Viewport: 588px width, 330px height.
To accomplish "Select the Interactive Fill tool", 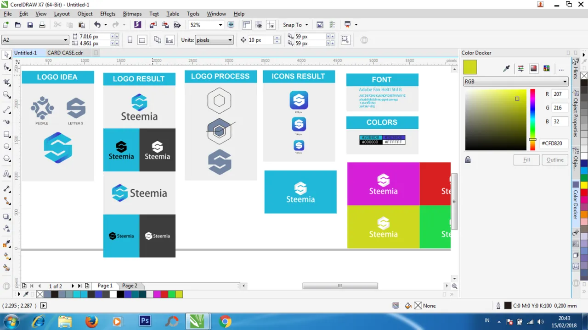I will click(6, 256).
